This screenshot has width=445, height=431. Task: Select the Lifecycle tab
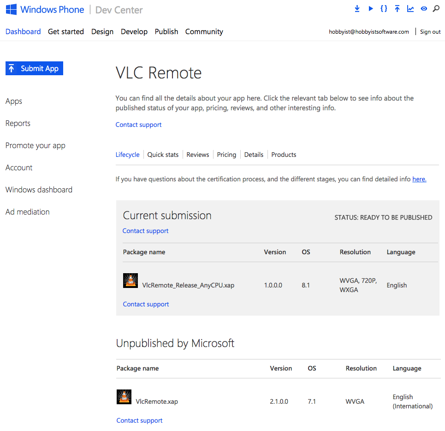[x=127, y=155]
